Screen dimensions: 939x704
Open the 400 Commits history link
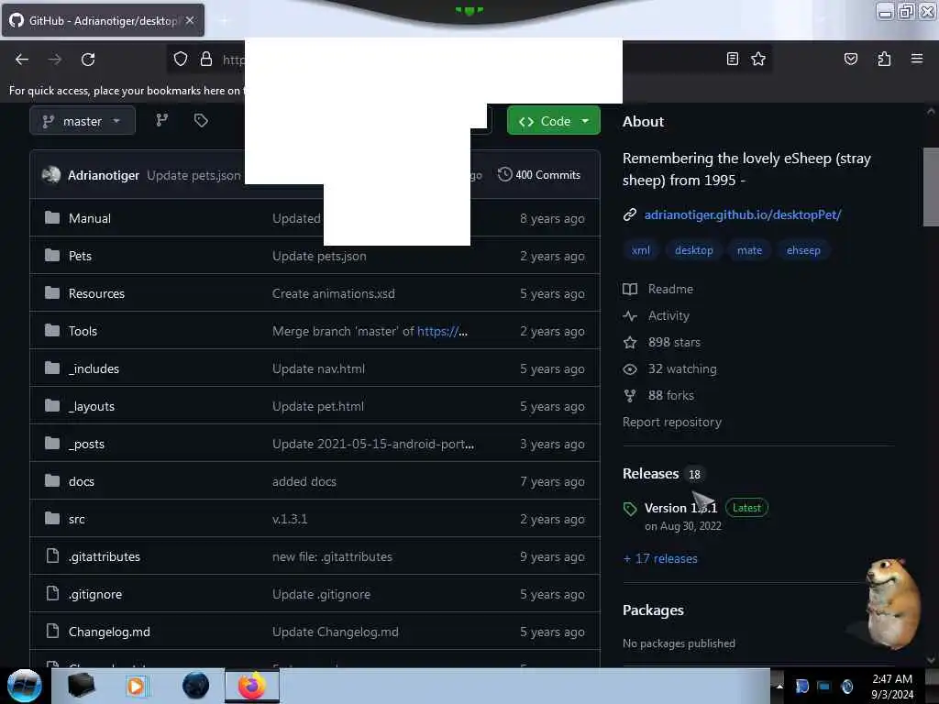539,175
